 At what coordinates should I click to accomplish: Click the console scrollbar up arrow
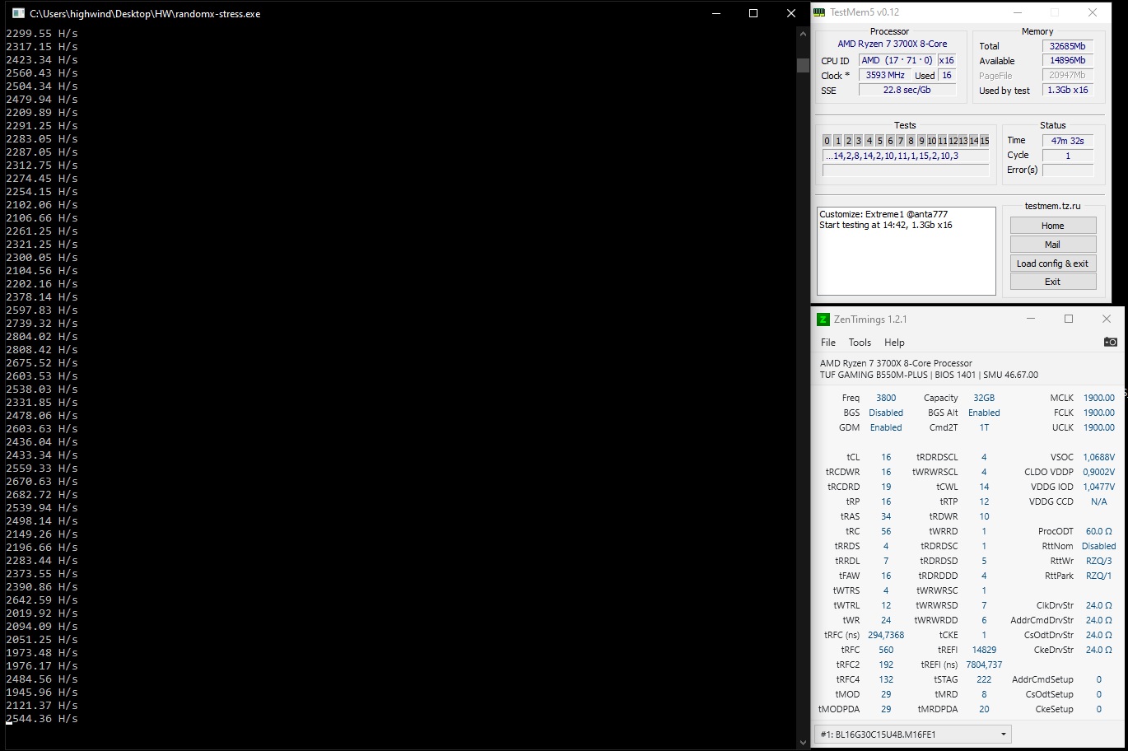(804, 34)
